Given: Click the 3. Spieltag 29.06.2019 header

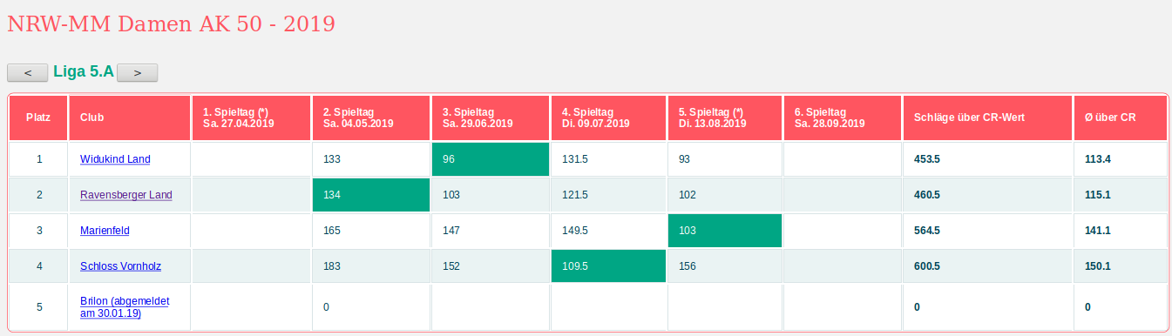Looking at the screenshot, I should pyautogui.click(x=491, y=118).
